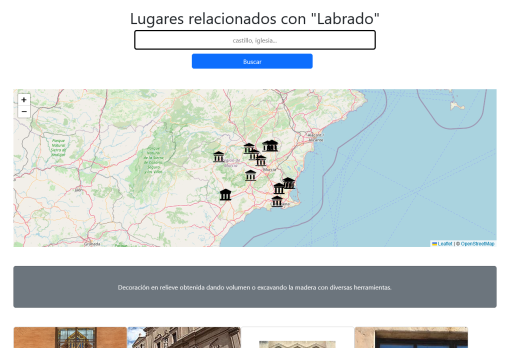Click the gray Labrado description banner
512x348 pixels.
coord(254,287)
